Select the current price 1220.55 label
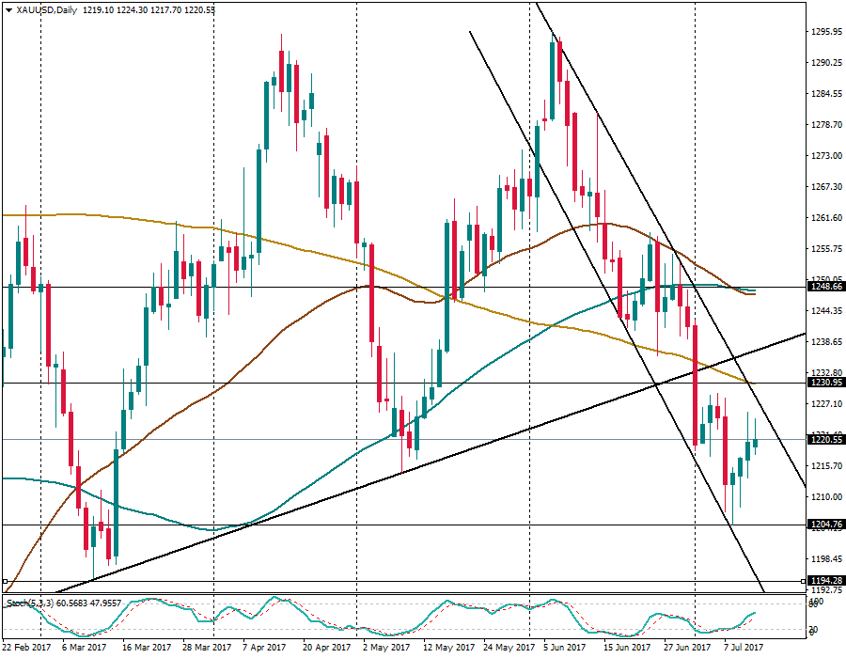 824,439
